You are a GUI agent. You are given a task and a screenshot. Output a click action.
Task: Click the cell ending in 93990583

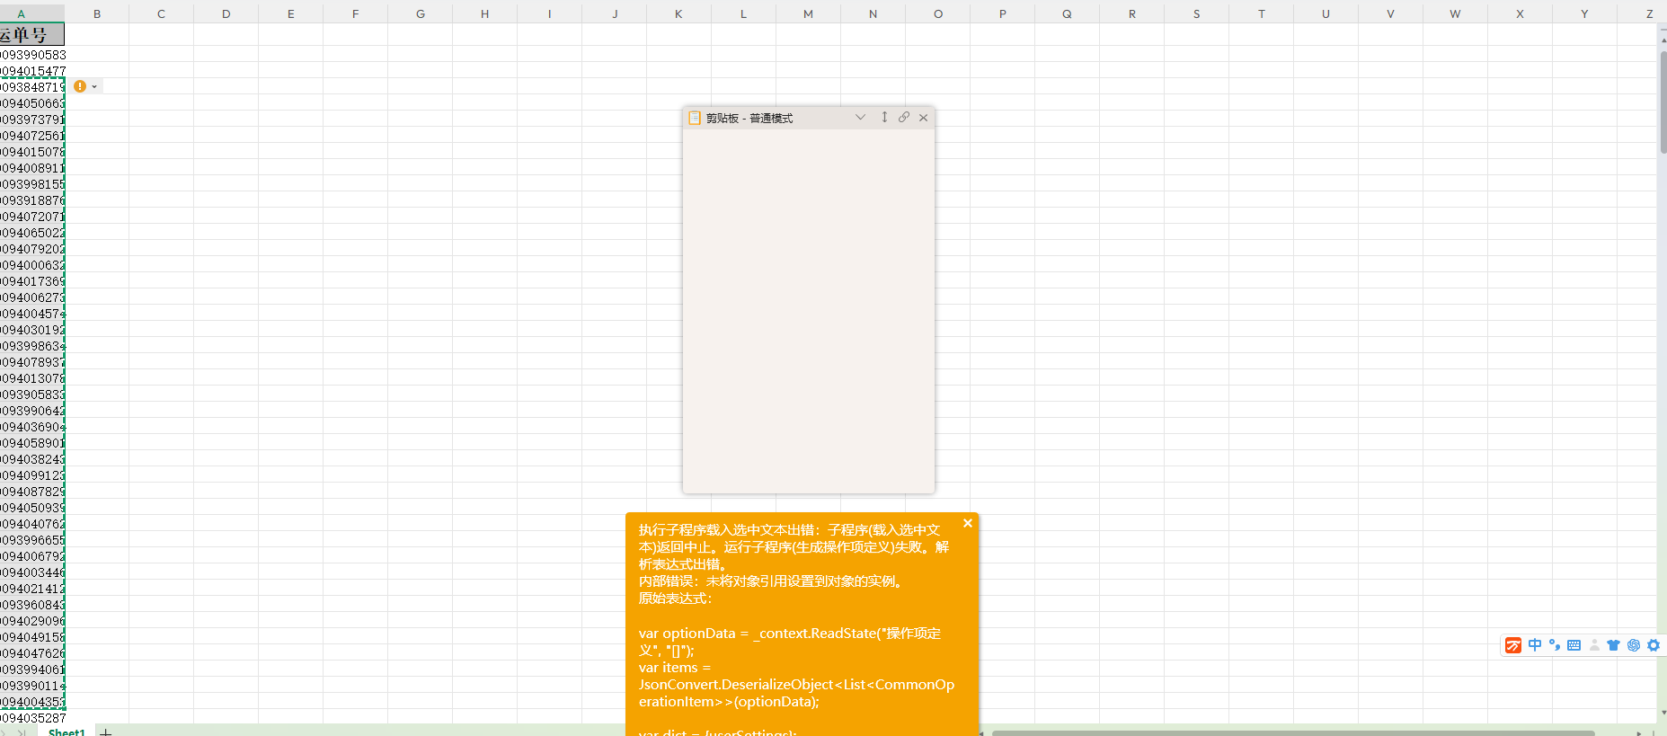pos(32,55)
